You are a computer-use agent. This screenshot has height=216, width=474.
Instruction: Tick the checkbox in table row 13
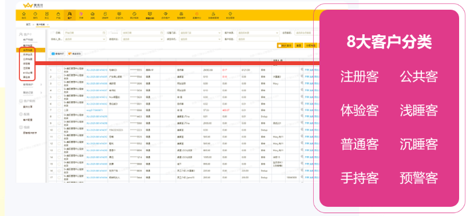(x=59, y=150)
